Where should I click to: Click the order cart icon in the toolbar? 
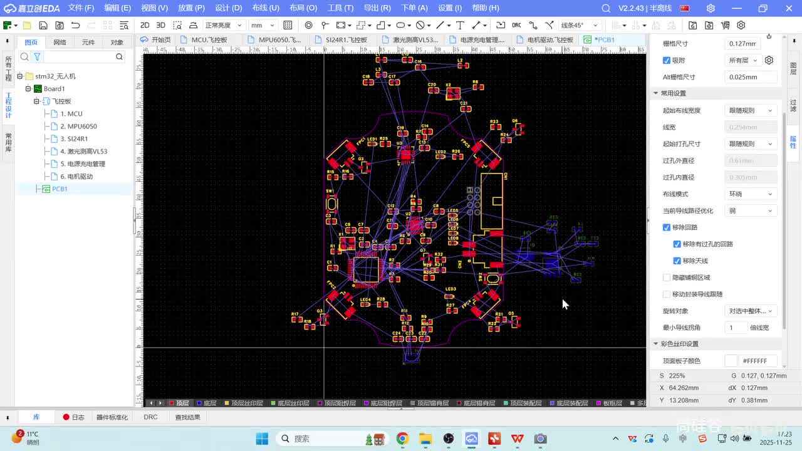click(x=726, y=25)
